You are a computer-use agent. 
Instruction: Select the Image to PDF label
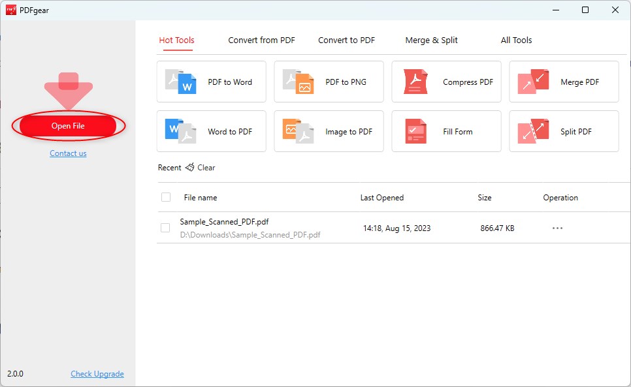pos(349,131)
